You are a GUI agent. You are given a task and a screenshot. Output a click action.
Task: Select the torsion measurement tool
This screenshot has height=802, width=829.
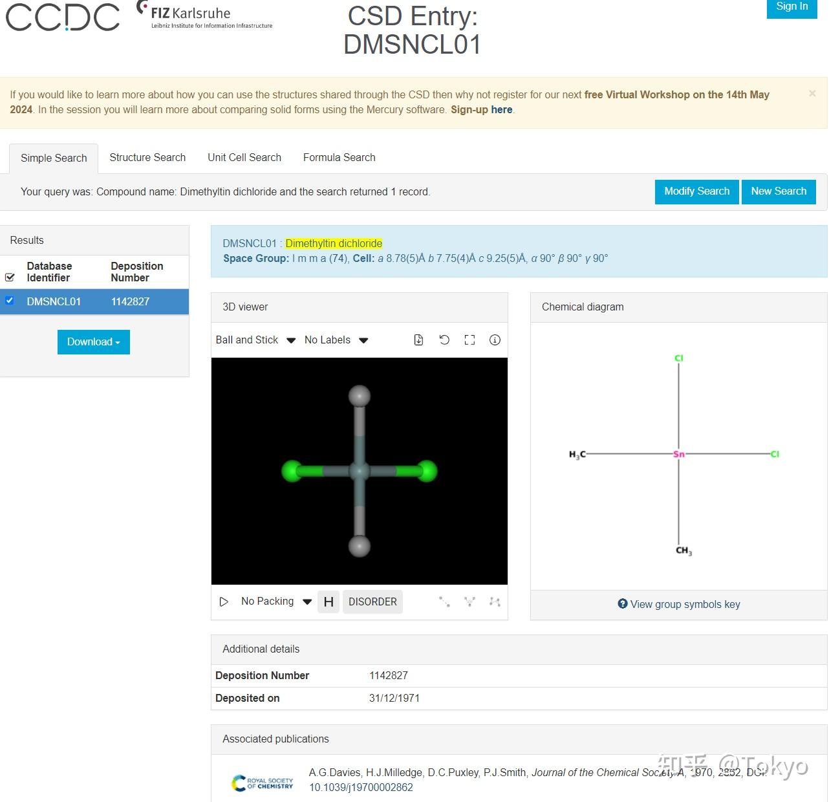tap(495, 601)
